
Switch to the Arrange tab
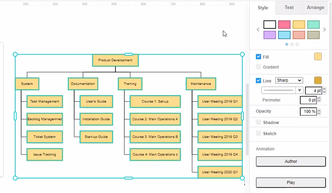[x=315, y=7]
